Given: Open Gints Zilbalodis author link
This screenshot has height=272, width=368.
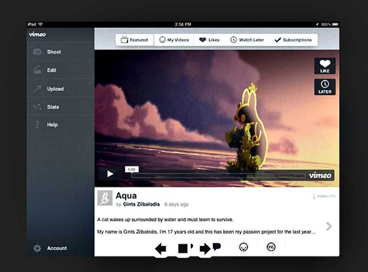Looking at the screenshot, I should click(x=141, y=204).
